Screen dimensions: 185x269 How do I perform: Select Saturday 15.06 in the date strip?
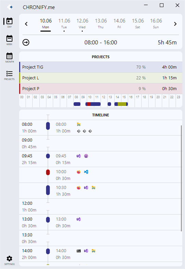click(138, 24)
